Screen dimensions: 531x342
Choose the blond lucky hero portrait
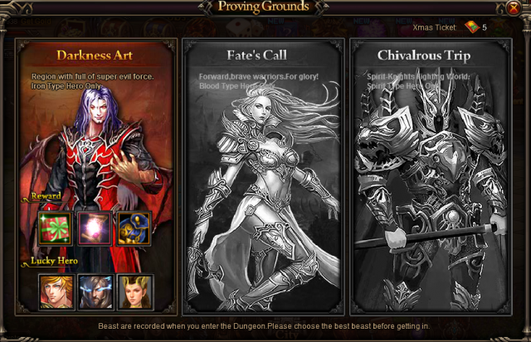(x=56, y=292)
